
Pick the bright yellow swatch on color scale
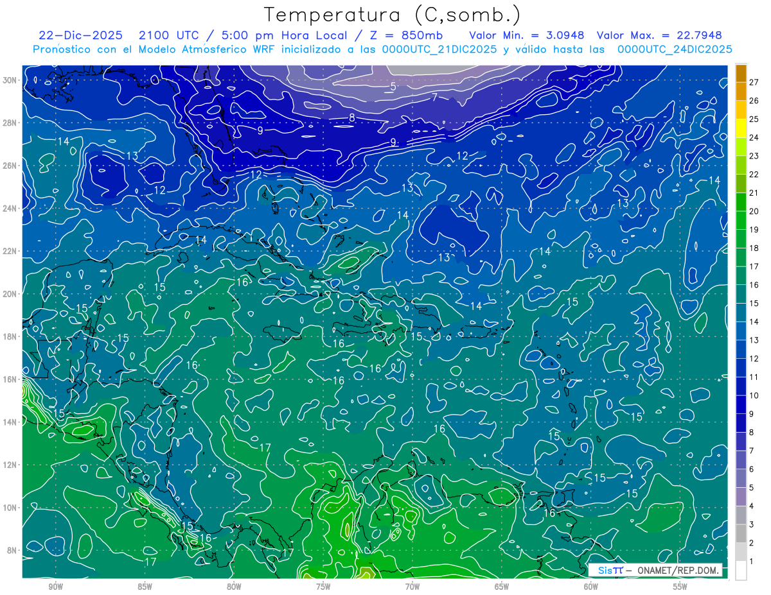pos(741,128)
